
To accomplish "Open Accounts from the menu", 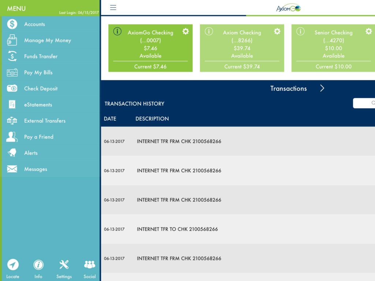I will (x=51, y=24).
